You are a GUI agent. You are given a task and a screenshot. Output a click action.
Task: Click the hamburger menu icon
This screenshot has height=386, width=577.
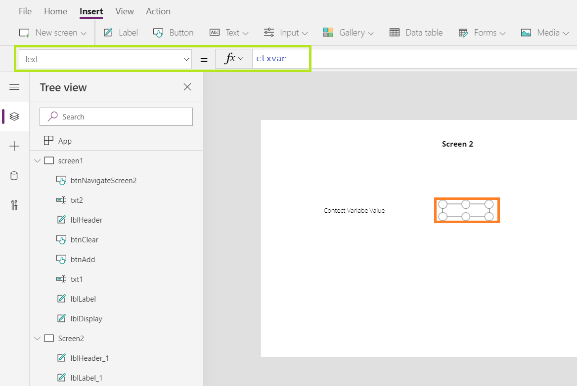[x=14, y=87]
